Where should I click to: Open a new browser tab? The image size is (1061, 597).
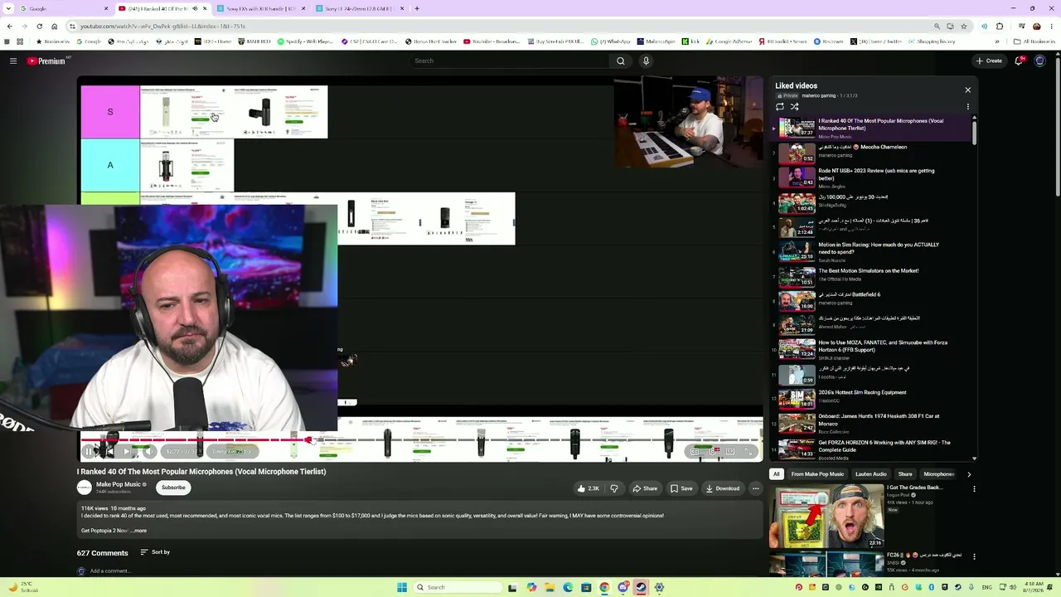pyautogui.click(x=417, y=8)
